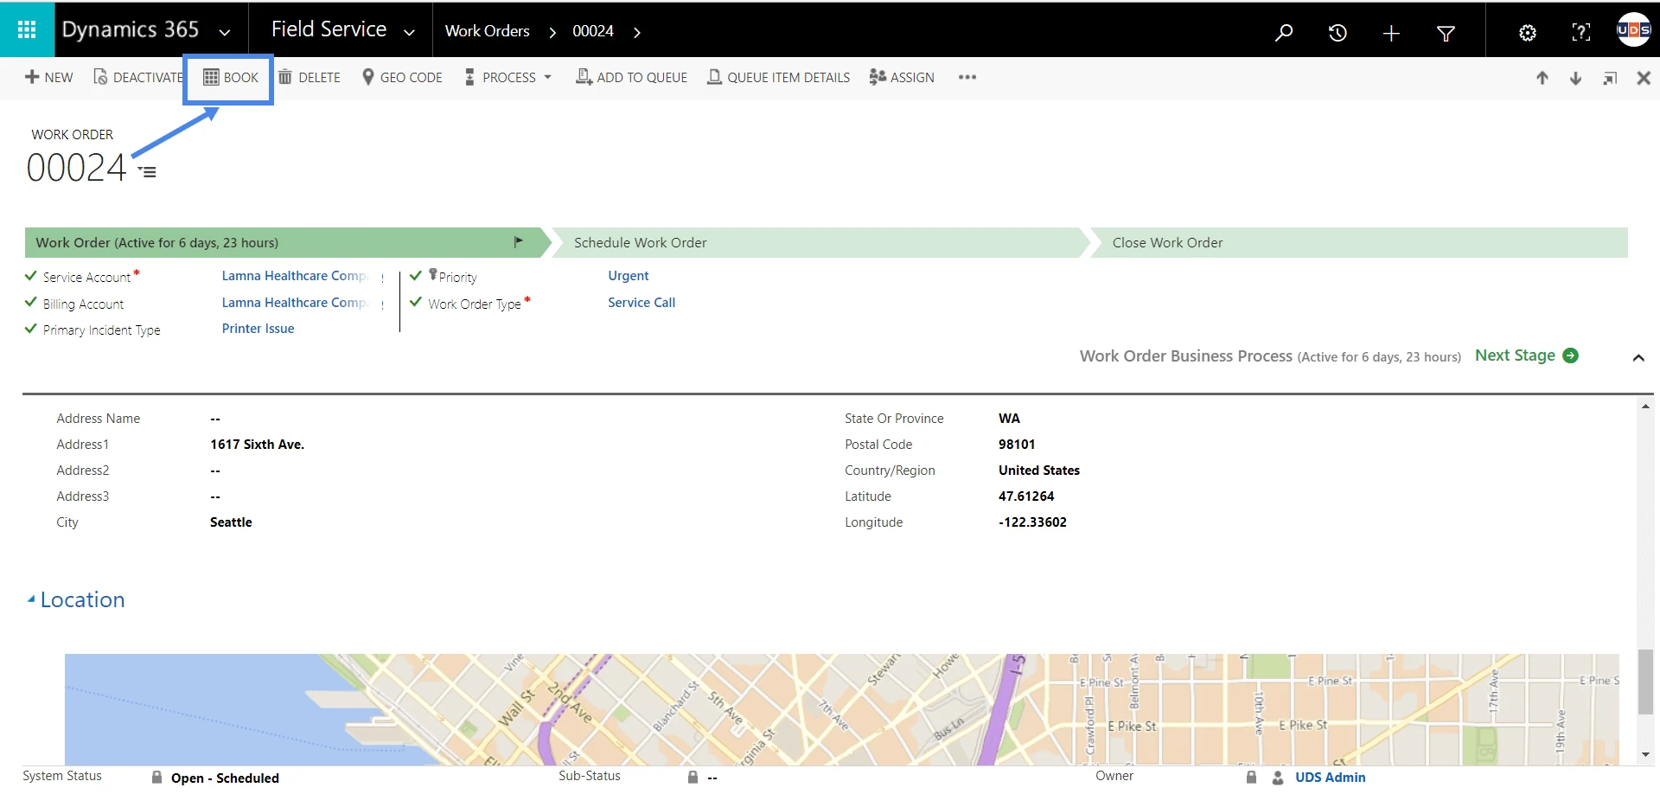Open Lamna Healthcare Billing Account link
The image size is (1660, 794).
(295, 303)
